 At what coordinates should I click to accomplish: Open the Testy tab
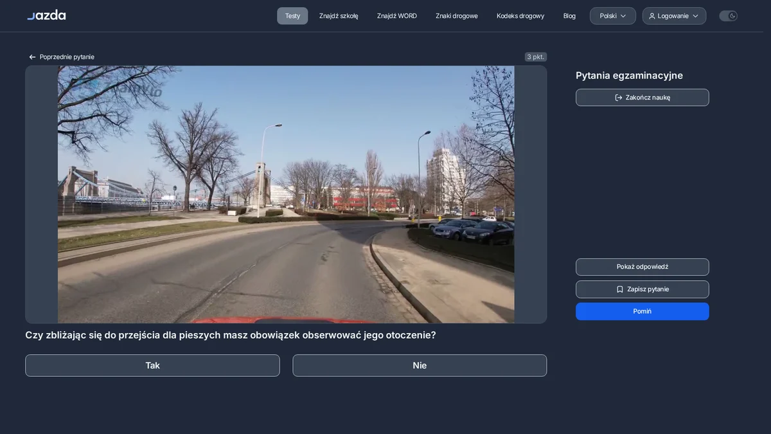point(292,16)
